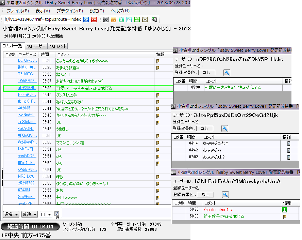
Task: Click green broadcaster icon on /hb ifseetno row
Action: pyautogui.click(x=284, y=210)
